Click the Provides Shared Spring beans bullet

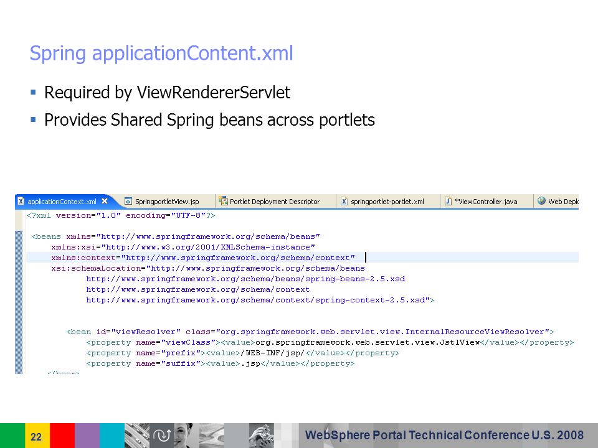tap(209, 120)
